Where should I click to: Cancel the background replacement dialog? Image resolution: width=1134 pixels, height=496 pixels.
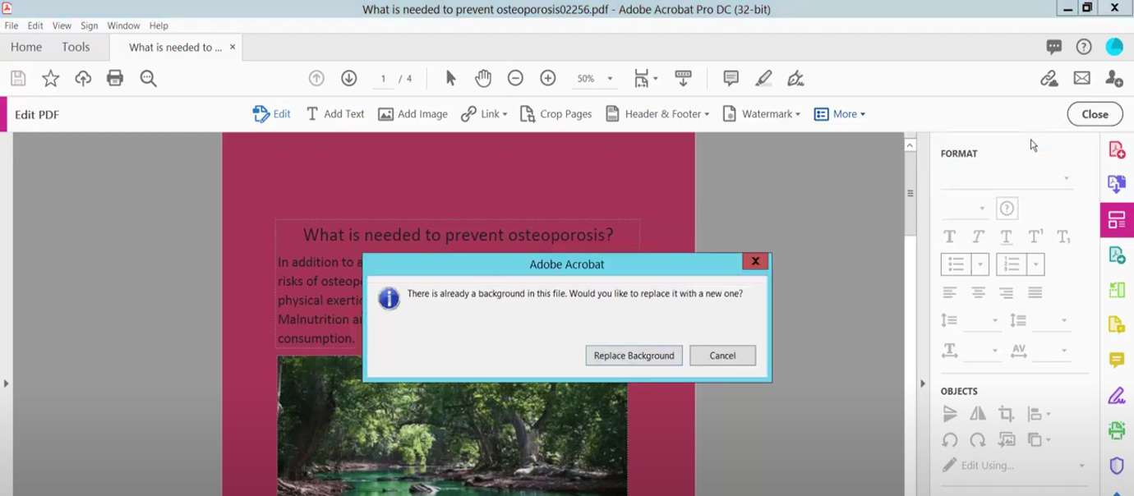click(722, 356)
